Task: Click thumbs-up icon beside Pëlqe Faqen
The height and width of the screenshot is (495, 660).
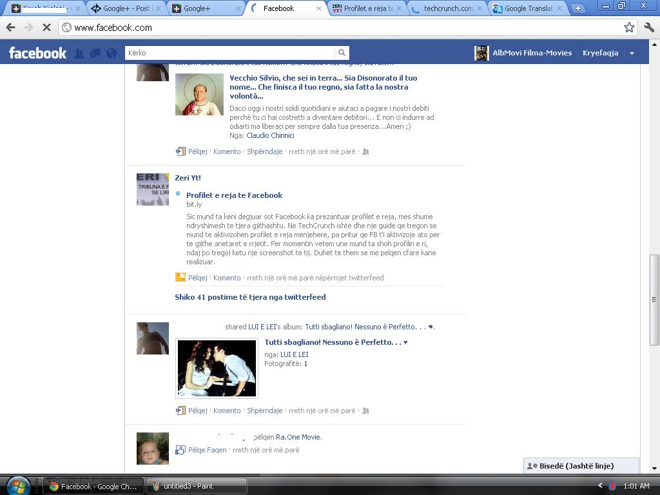Action: [x=180, y=450]
